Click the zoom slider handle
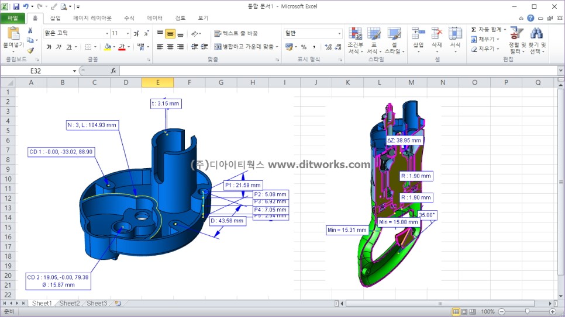Screen dimensions: 565x317 tap(527, 312)
